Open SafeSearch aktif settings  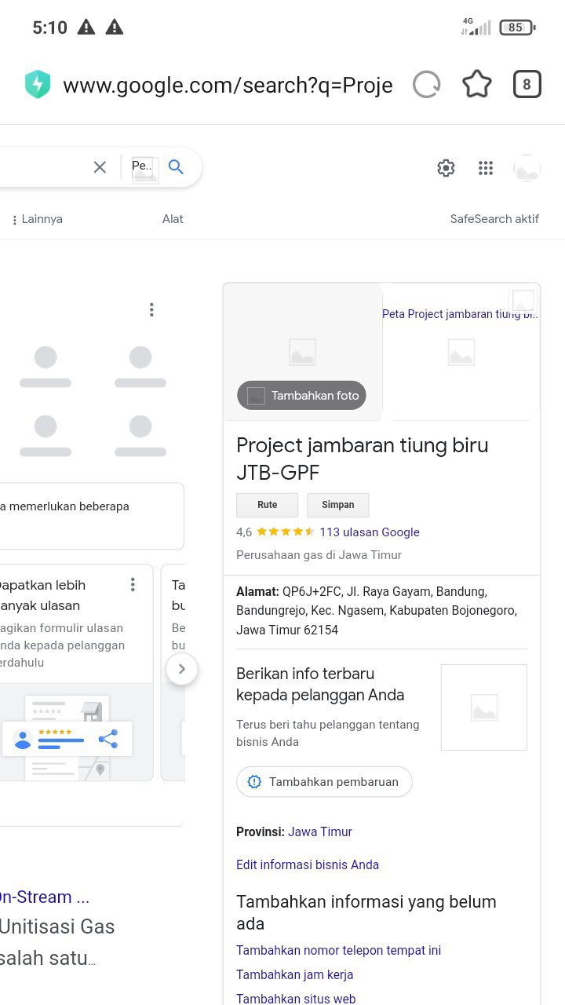click(x=494, y=219)
